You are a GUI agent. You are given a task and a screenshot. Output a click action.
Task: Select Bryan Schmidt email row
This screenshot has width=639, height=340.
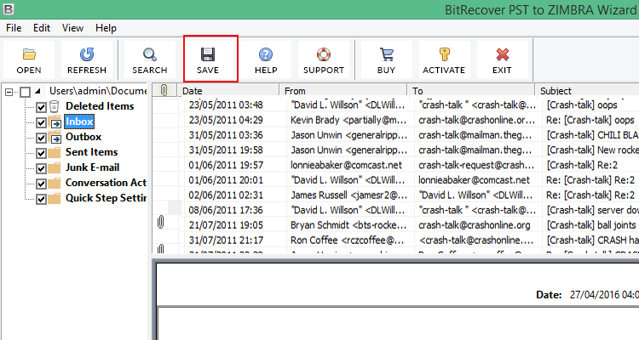coord(395,225)
